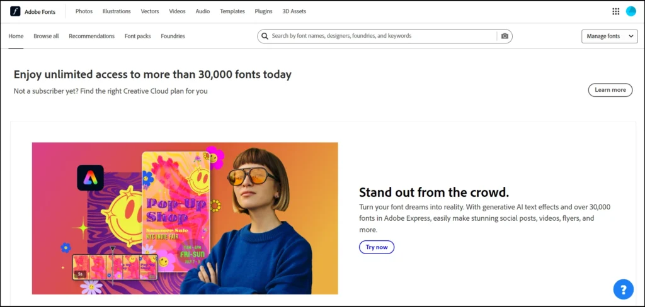The width and height of the screenshot is (645, 307).
Task: Open Plugins in top navigation
Action: (x=264, y=11)
